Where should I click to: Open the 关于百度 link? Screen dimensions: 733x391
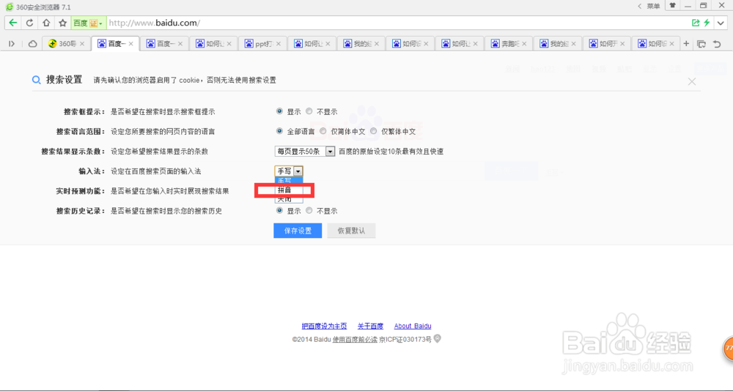point(370,326)
